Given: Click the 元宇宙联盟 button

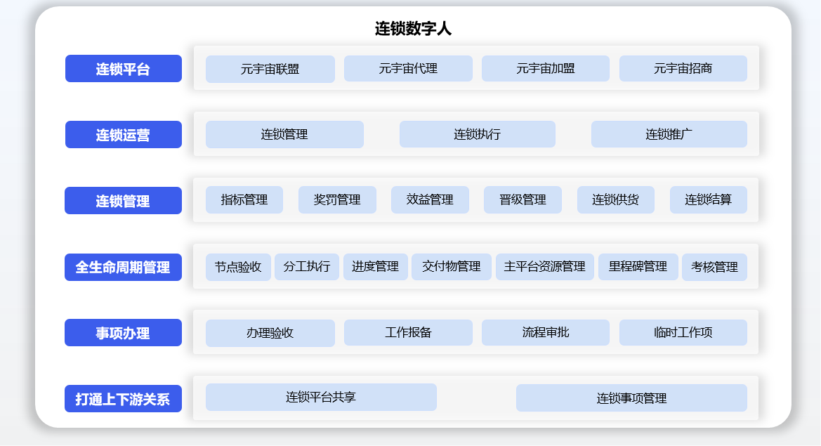Looking at the screenshot, I should pos(270,69).
